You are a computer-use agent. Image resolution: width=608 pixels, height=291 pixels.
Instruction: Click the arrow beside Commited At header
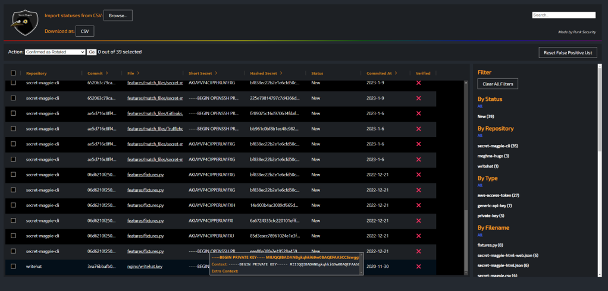(x=397, y=72)
